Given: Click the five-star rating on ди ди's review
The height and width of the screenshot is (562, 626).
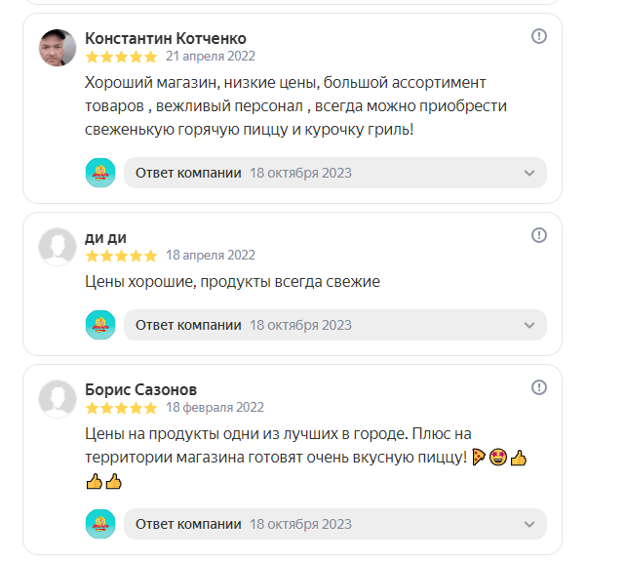Looking at the screenshot, I should (121, 256).
